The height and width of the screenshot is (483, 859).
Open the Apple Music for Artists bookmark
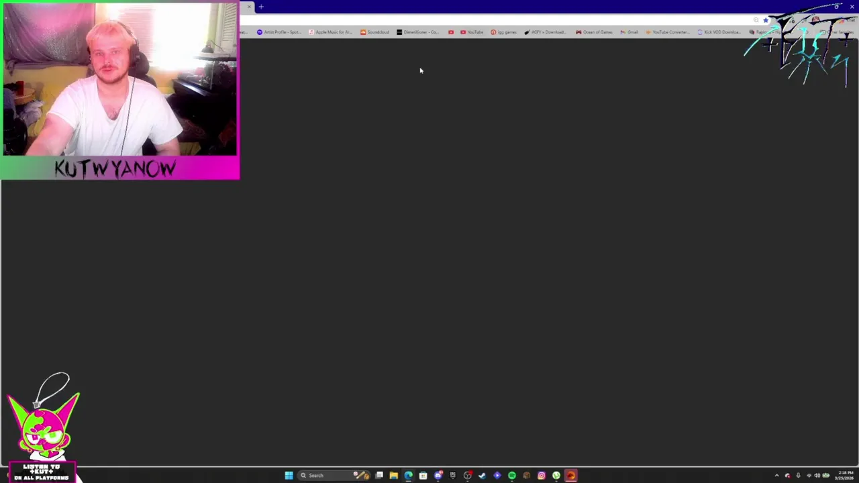[330, 32]
